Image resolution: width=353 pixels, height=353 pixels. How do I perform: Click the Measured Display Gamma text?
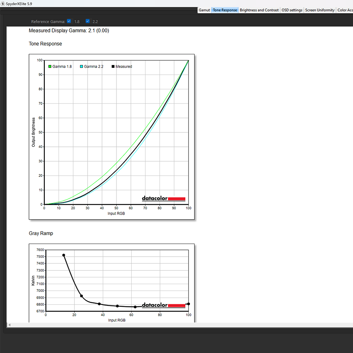coord(69,31)
